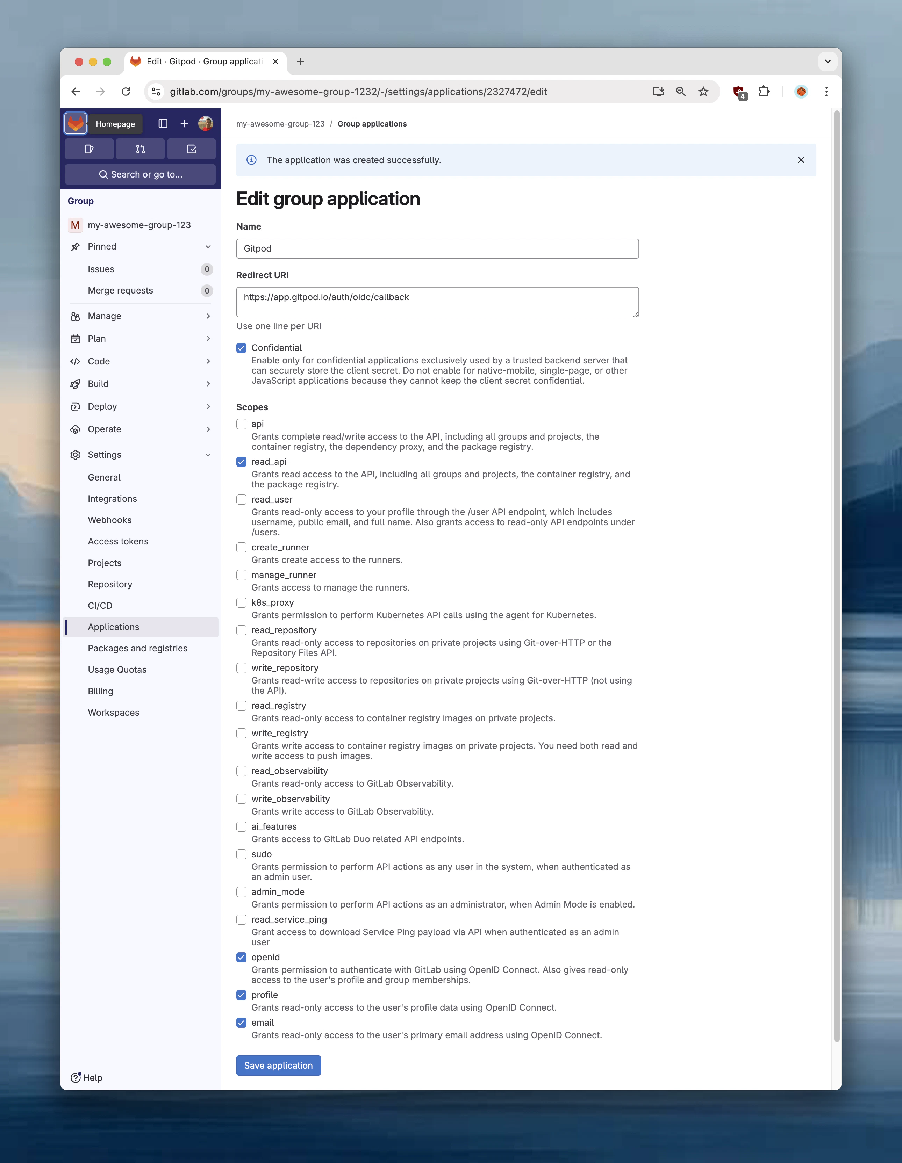Open the Chrome profile avatar
Image resolution: width=902 pixels, height=1163 pixels.
tap(801, 92)
